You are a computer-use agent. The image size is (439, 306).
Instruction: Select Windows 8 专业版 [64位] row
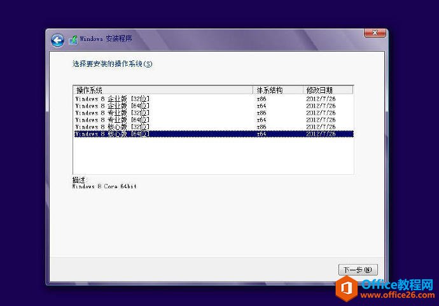pos(213,120)
